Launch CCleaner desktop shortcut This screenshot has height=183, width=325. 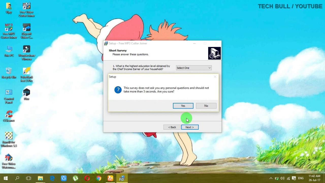pyautogui.click(x=9, y=116)
